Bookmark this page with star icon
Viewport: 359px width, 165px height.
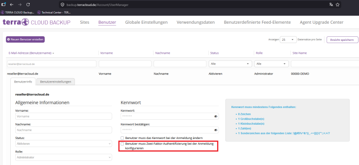(x=337, y=4)
